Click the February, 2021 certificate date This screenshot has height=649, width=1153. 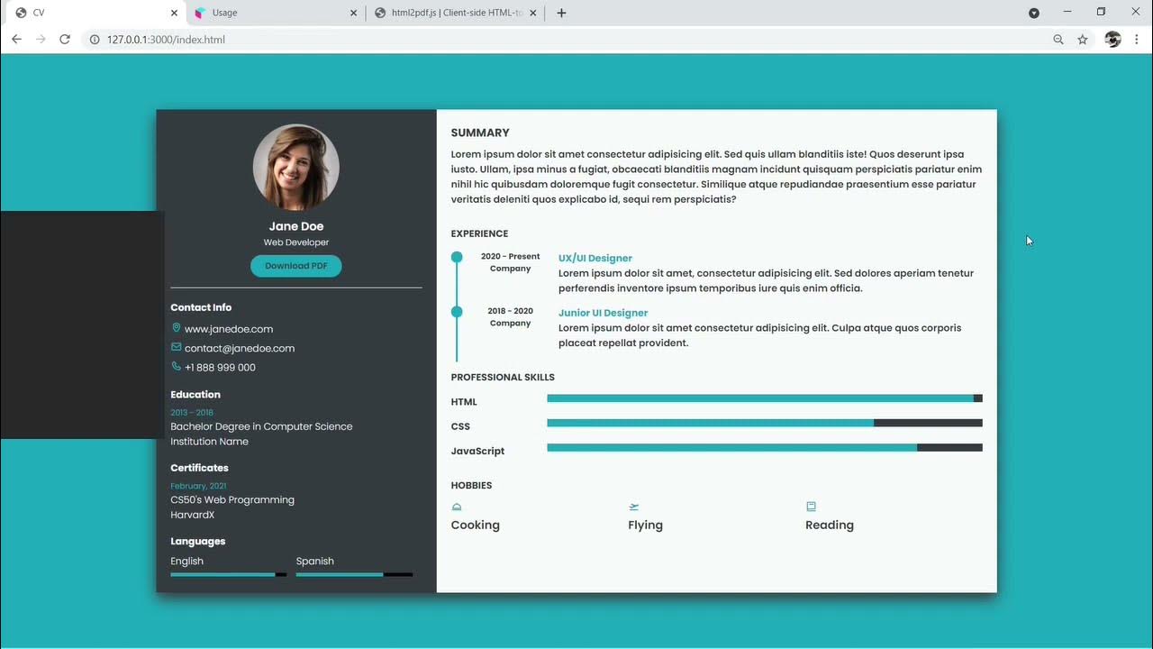pos(198,486)
